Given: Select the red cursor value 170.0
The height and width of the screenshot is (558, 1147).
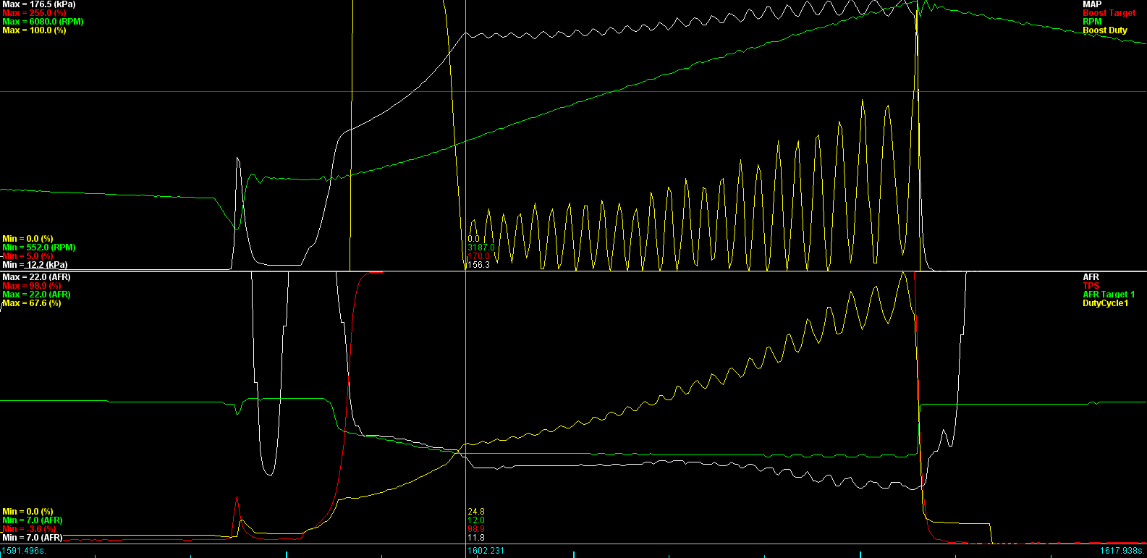Looking at the screenshot, I should point(478,256).
